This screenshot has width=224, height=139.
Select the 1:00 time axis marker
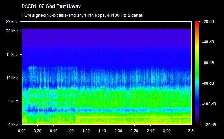(x=70, y=131)
